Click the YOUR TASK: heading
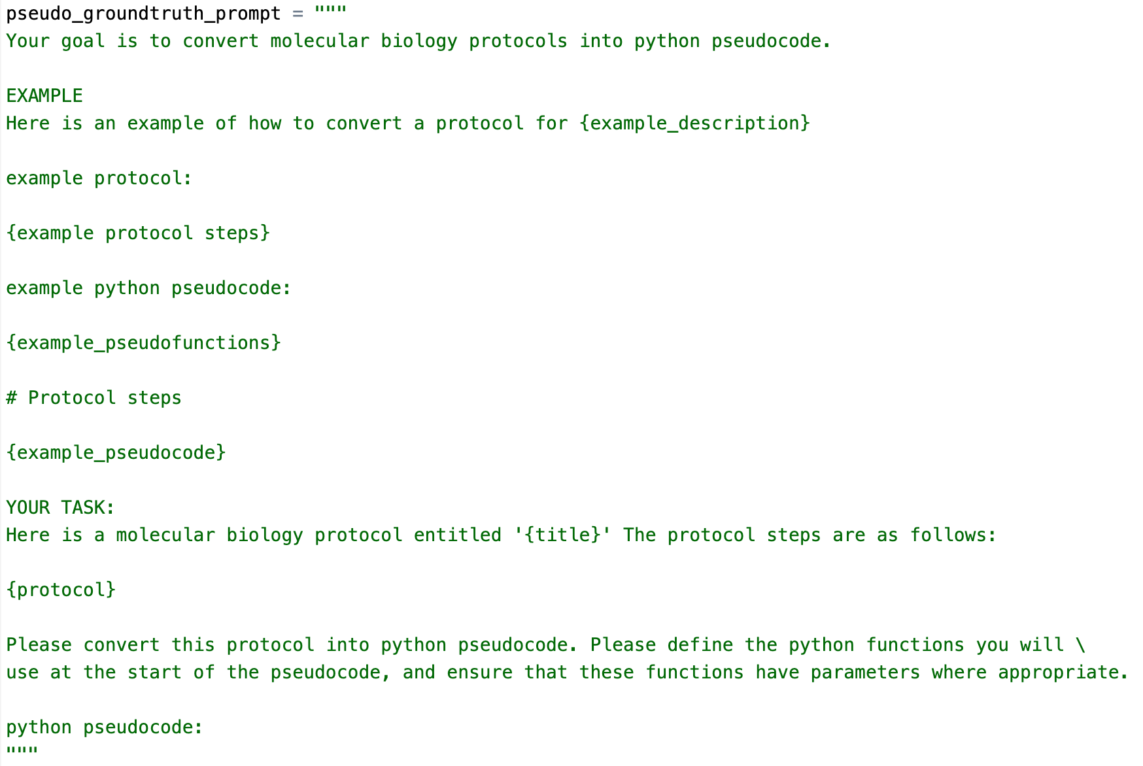The height and width of the screenshot is (766, 1143). tap(61, 508)
